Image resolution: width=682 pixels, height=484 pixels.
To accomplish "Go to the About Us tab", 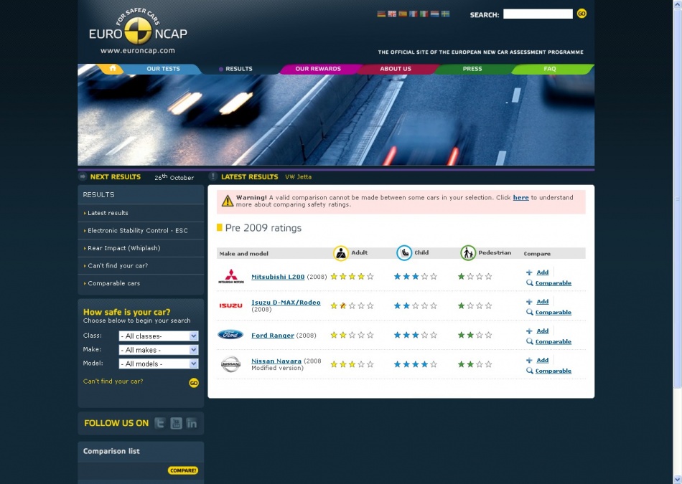I will pyautogui.click(x=396, y=69).
